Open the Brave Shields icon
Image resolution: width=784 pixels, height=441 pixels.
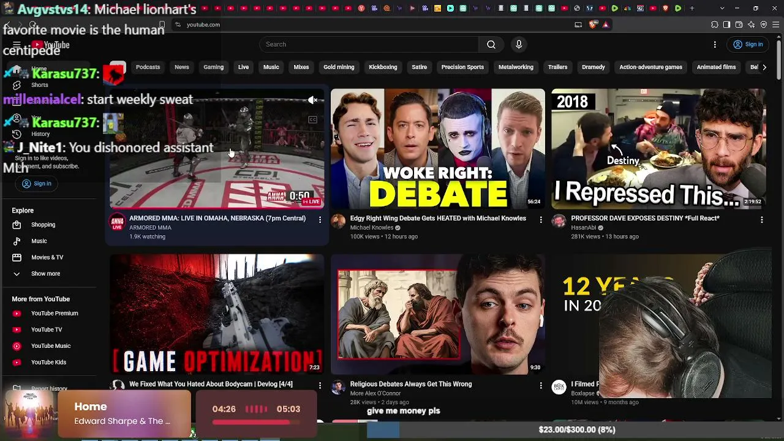click(593, 24)
